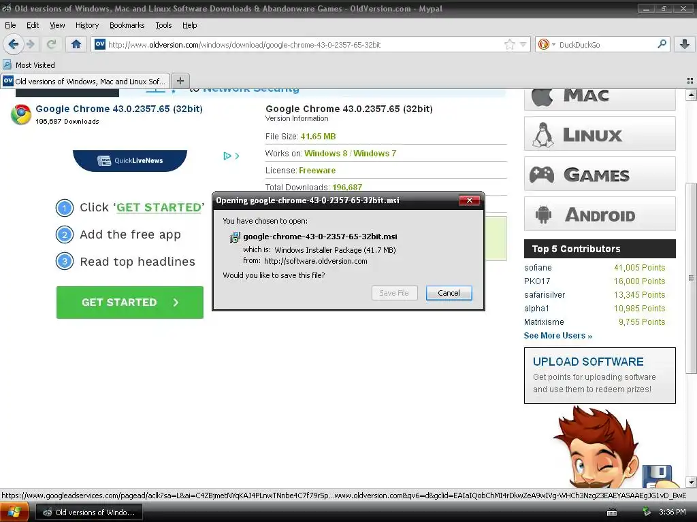
Task: Click the network tray icon
Action: [647, 512]
